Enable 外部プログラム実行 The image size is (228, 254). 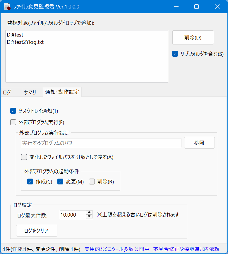click(13, 122)
